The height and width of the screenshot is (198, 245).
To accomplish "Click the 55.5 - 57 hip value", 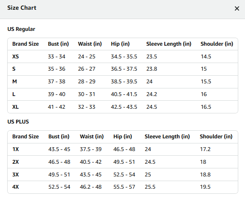I will [x=124, y=187].
